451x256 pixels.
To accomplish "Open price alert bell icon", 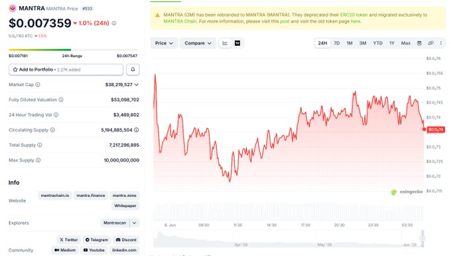I will pyautogui.click(x=133, y=70).
